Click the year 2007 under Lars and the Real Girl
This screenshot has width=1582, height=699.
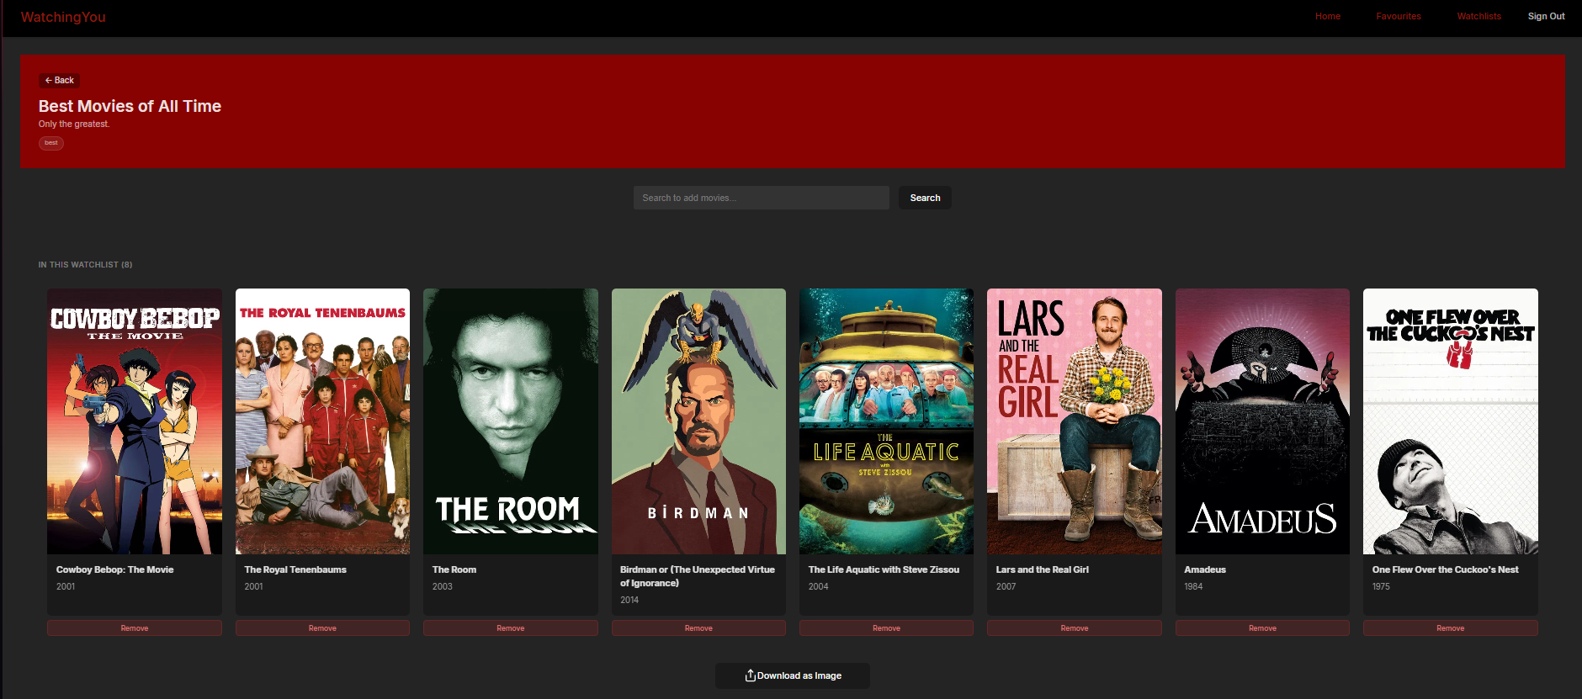point(1006,586)
